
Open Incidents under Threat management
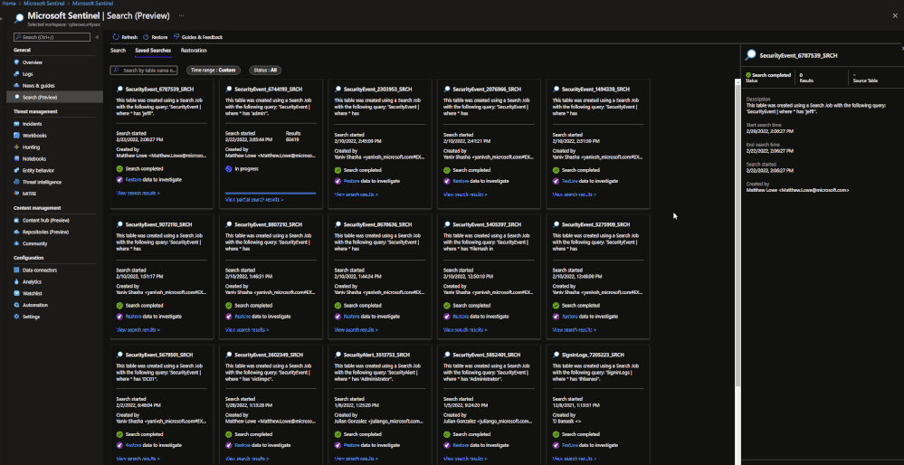click(x=33, y=124)
